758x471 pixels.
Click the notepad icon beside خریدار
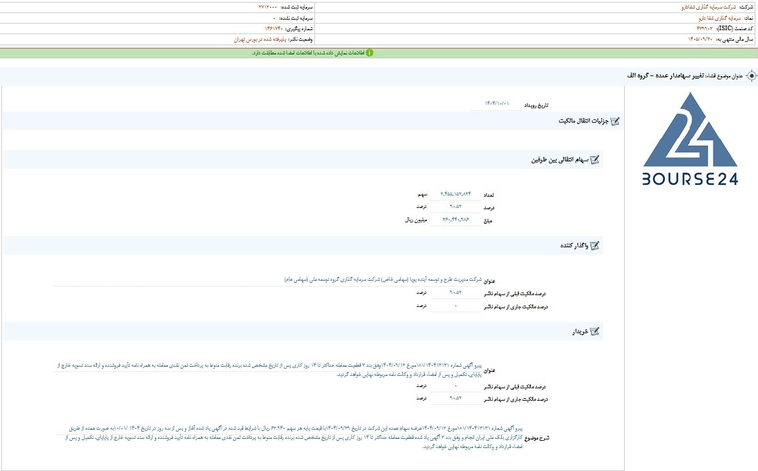(x=595, y=331)
